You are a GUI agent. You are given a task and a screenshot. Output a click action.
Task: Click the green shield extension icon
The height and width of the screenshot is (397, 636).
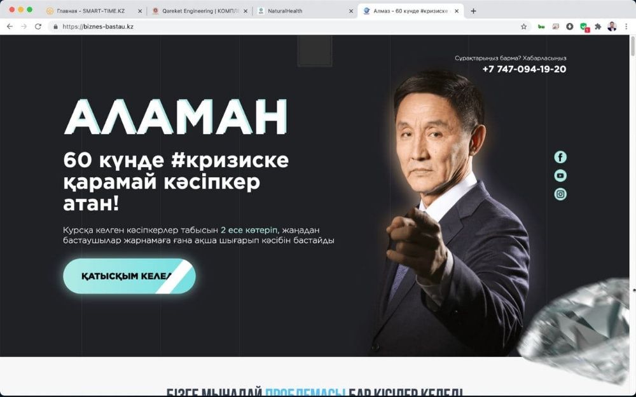[x=584, y=27]
